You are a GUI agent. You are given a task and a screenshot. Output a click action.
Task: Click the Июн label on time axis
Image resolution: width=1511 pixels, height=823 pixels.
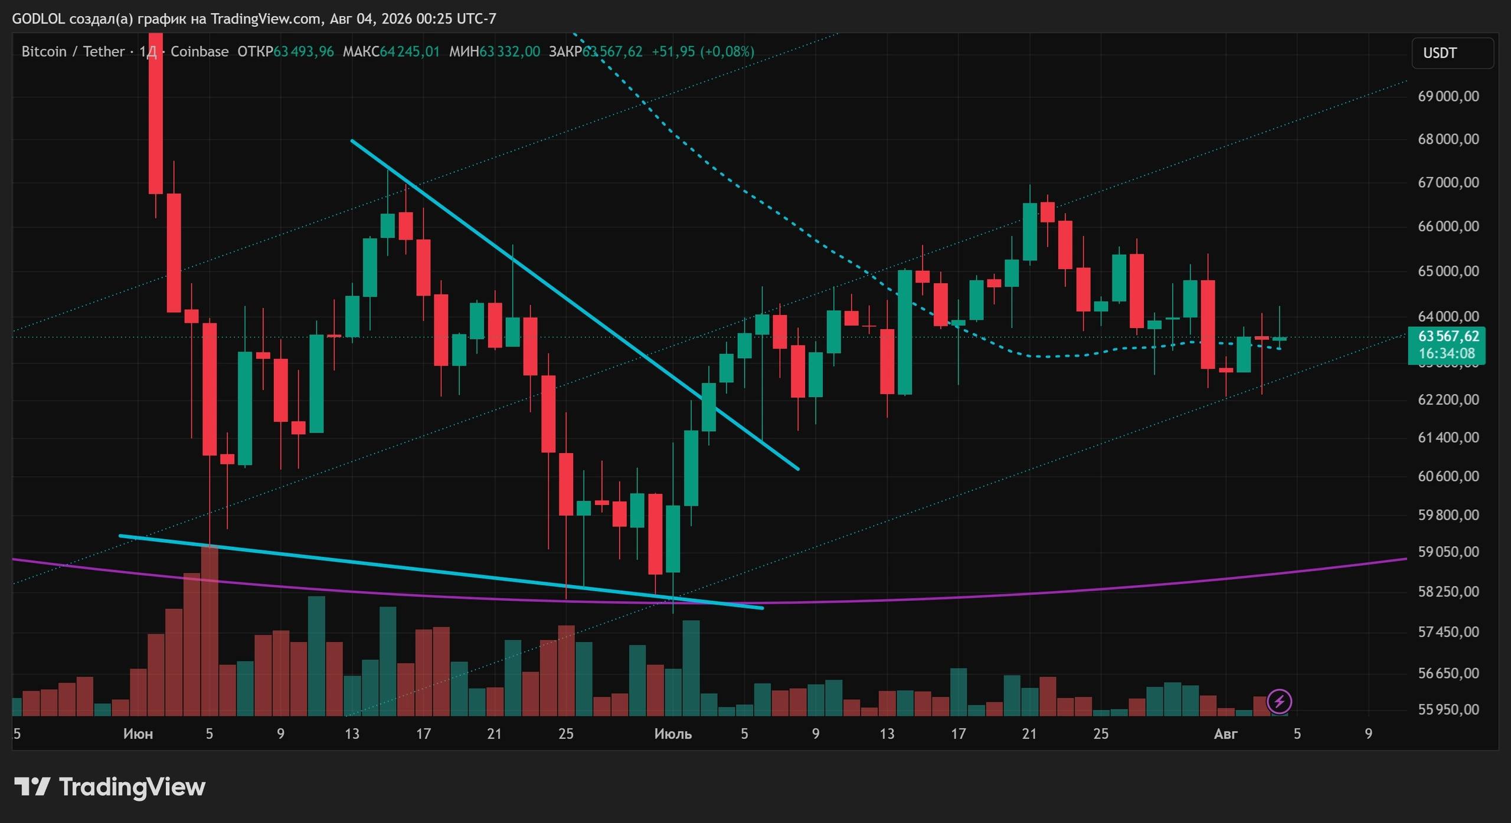138,734
